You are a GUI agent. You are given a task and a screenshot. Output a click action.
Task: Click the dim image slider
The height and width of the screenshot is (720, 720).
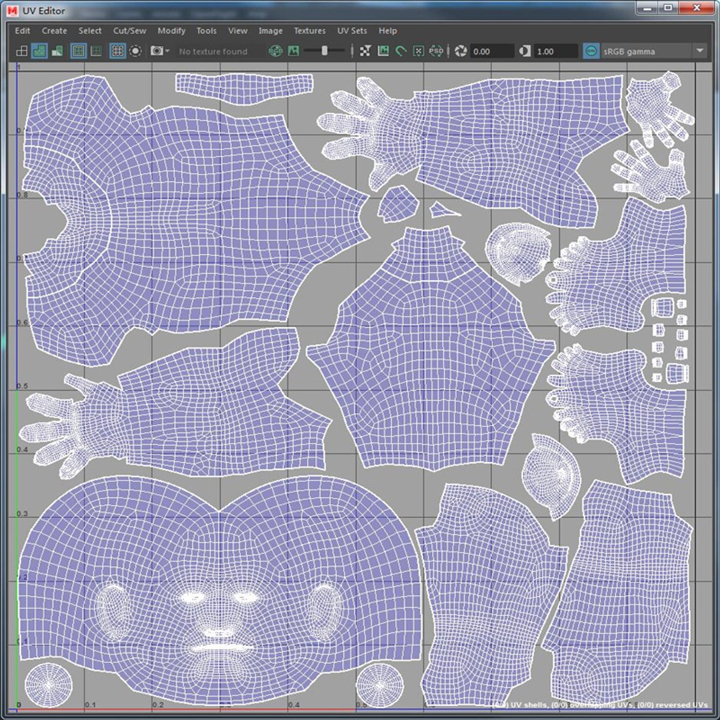point(325,51)
